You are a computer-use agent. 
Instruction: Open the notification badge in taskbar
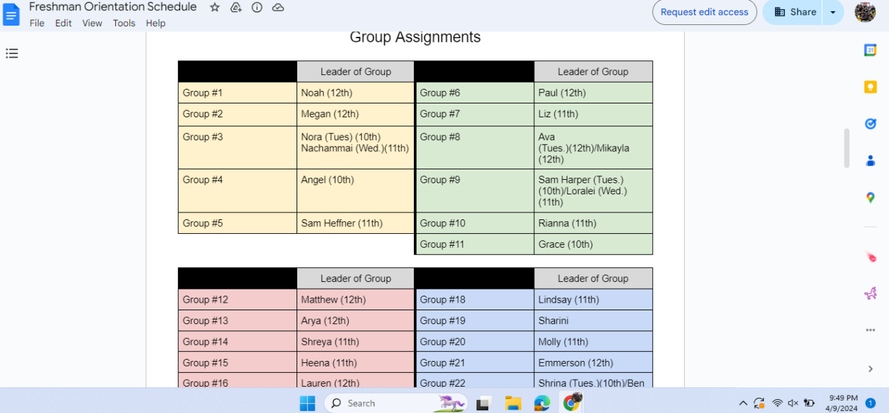pyautogui.click(x=871, y=403)
